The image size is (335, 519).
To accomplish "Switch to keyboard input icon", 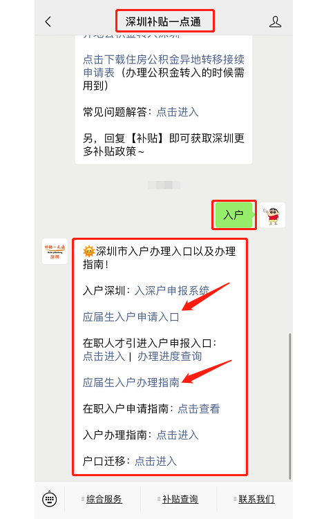I will pyautogui.click(x=50, y=499).
